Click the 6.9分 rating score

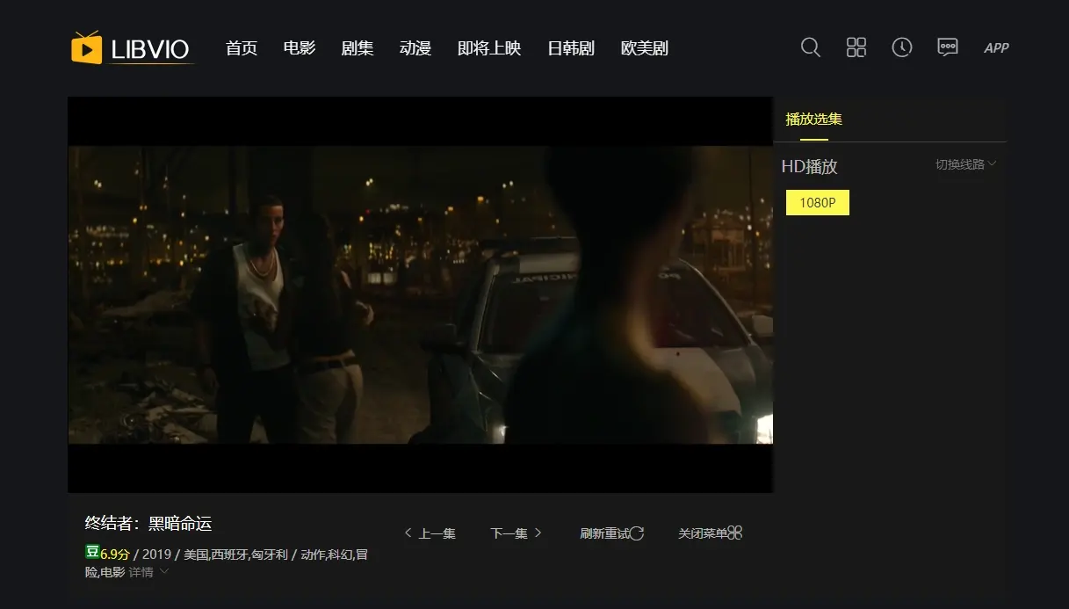coord(113,554)
